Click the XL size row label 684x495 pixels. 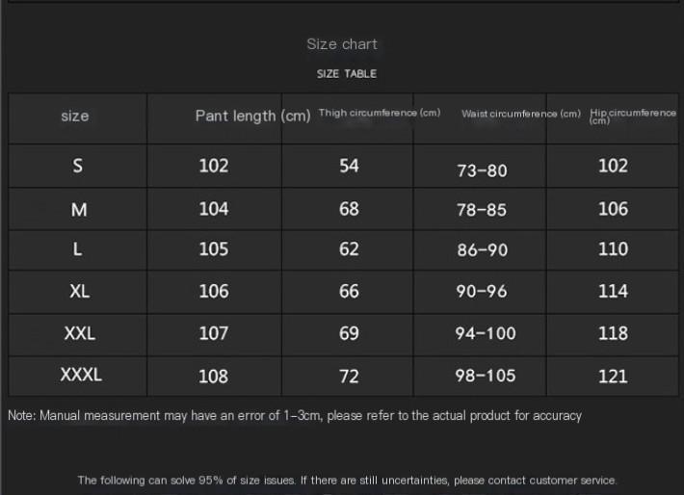click(x=79, y=291)
